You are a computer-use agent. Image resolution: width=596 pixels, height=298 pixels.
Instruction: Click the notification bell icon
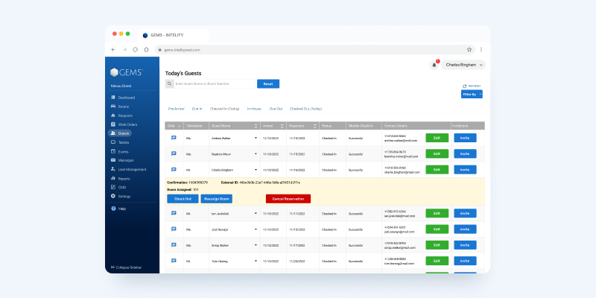point(434,65)
